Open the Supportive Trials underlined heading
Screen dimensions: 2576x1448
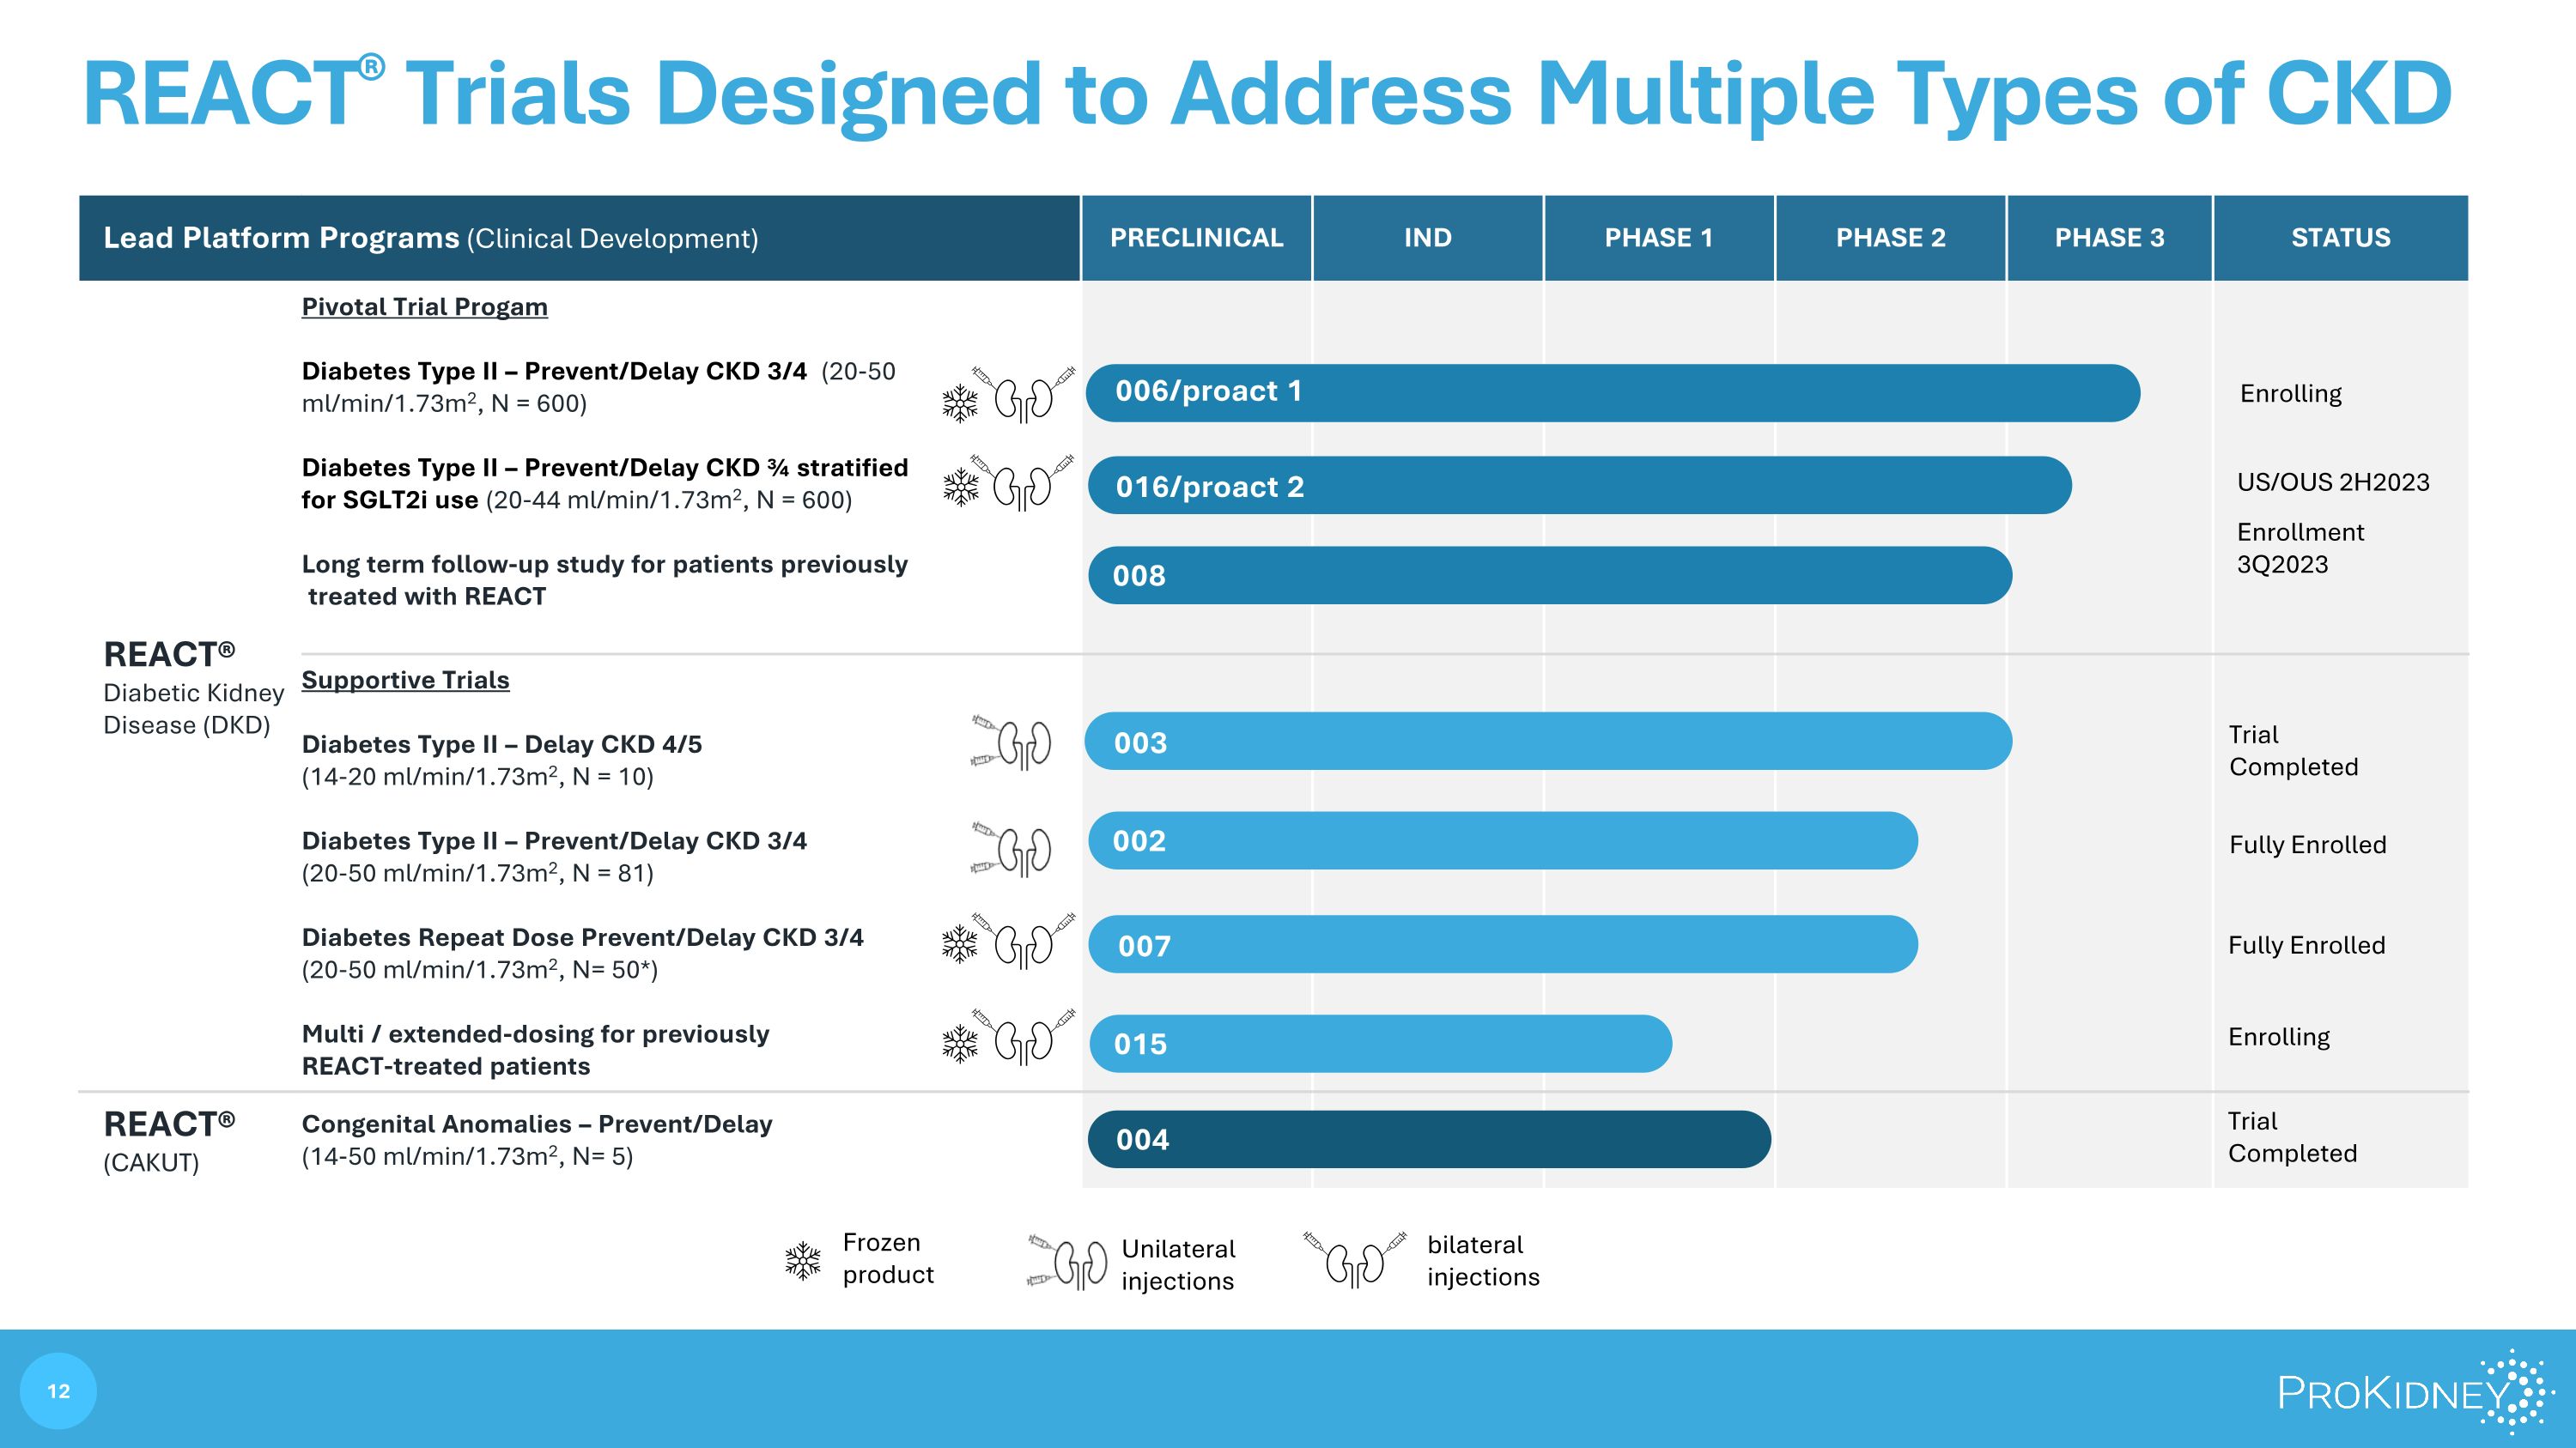point(405,680)
